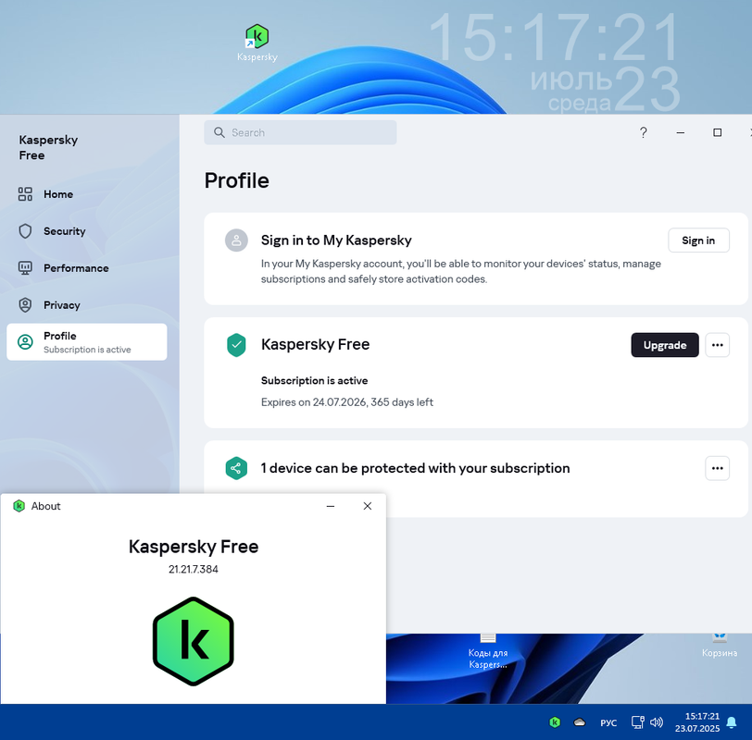Click the Sign in button
Screen dimensions: 752x740
(698, 240)
